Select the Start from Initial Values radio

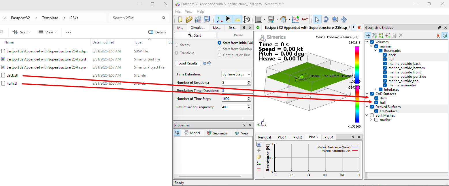coord(220,43)
